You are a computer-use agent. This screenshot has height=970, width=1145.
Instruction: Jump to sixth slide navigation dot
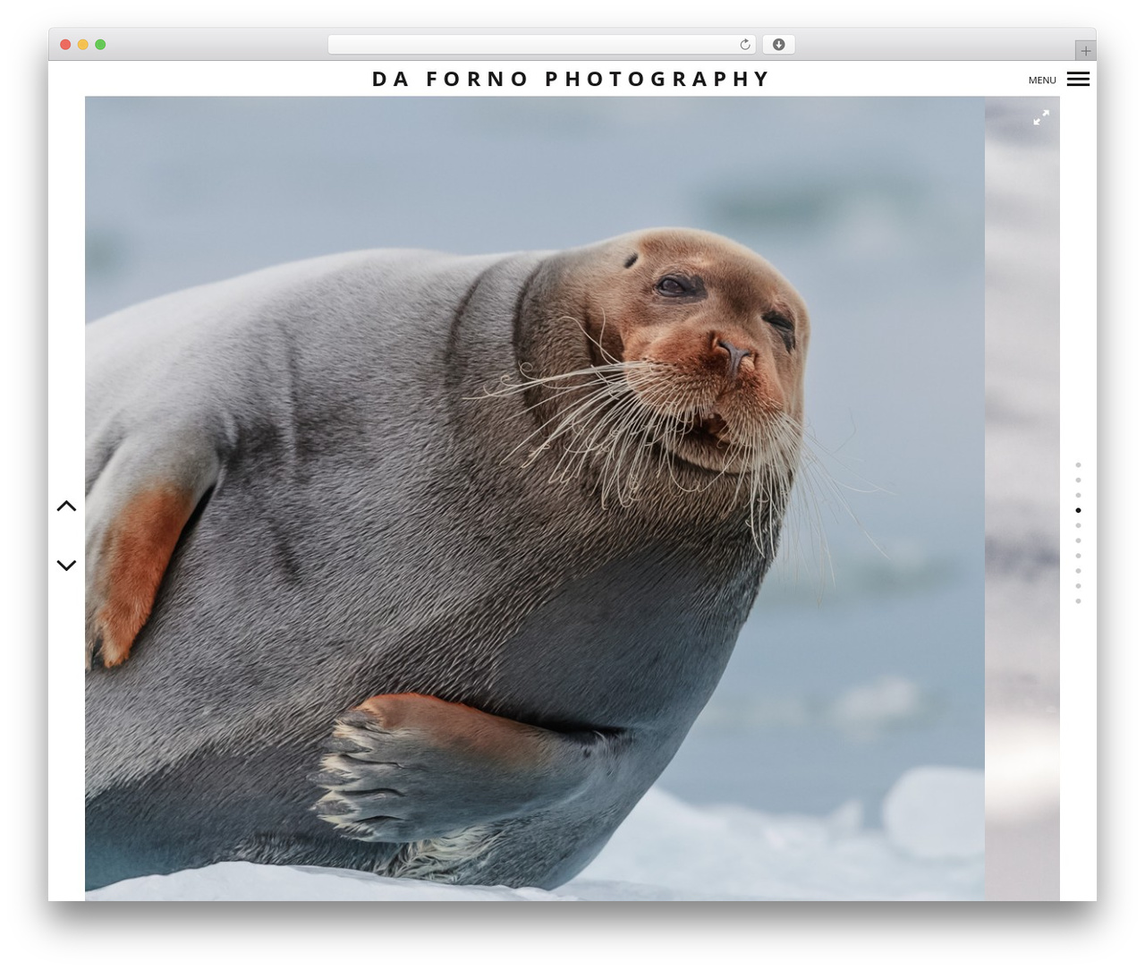point(1078,540)
